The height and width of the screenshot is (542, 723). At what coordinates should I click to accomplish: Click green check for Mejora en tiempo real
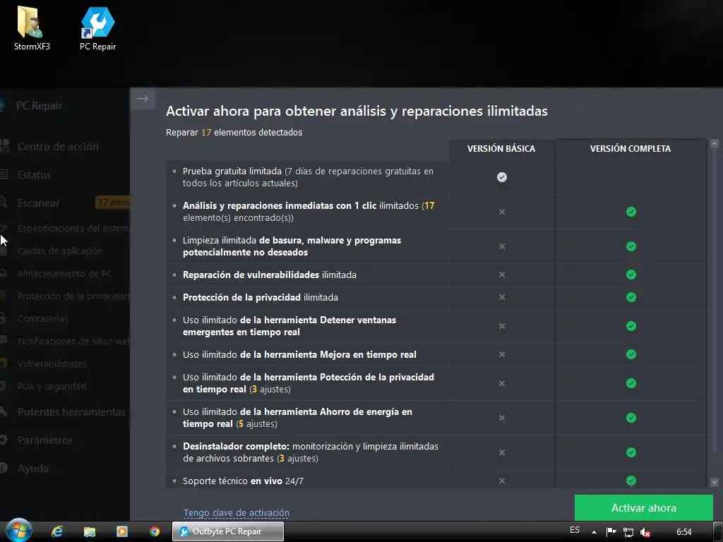[631, 354]
